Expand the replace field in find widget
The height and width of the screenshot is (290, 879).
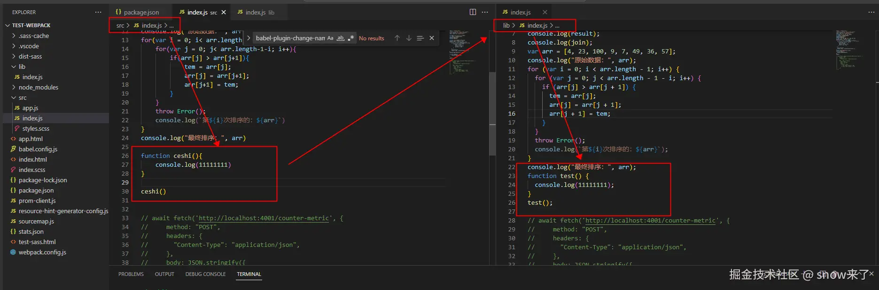point(248,38)
